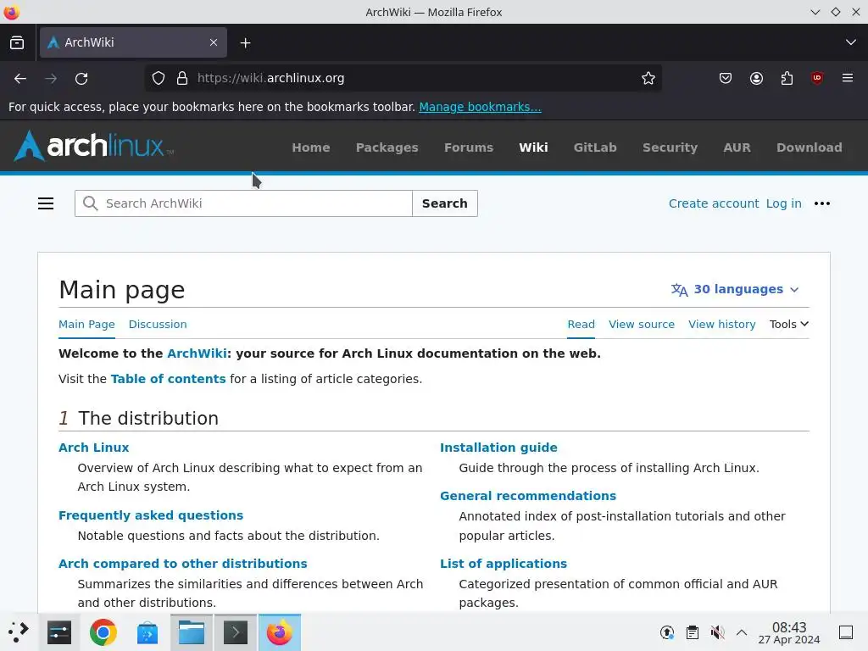Open the Manage bookmarks link
This screenshot has width=868, height=651.
[x=480, y=107]
